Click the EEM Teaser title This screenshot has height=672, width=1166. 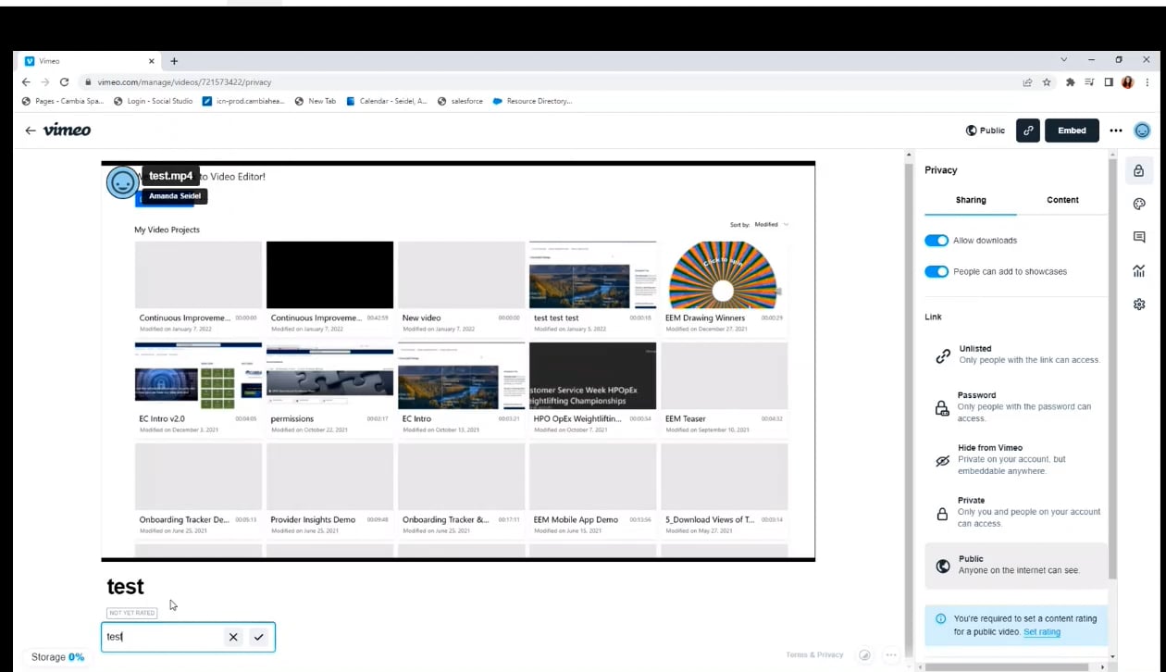(x=686, y=418)
